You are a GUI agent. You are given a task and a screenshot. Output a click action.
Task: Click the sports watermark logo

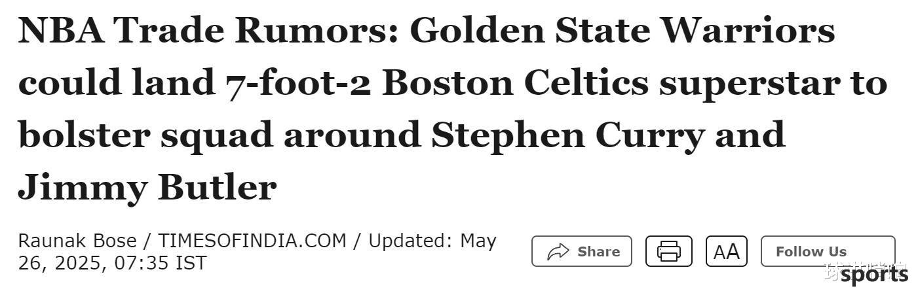874,275
